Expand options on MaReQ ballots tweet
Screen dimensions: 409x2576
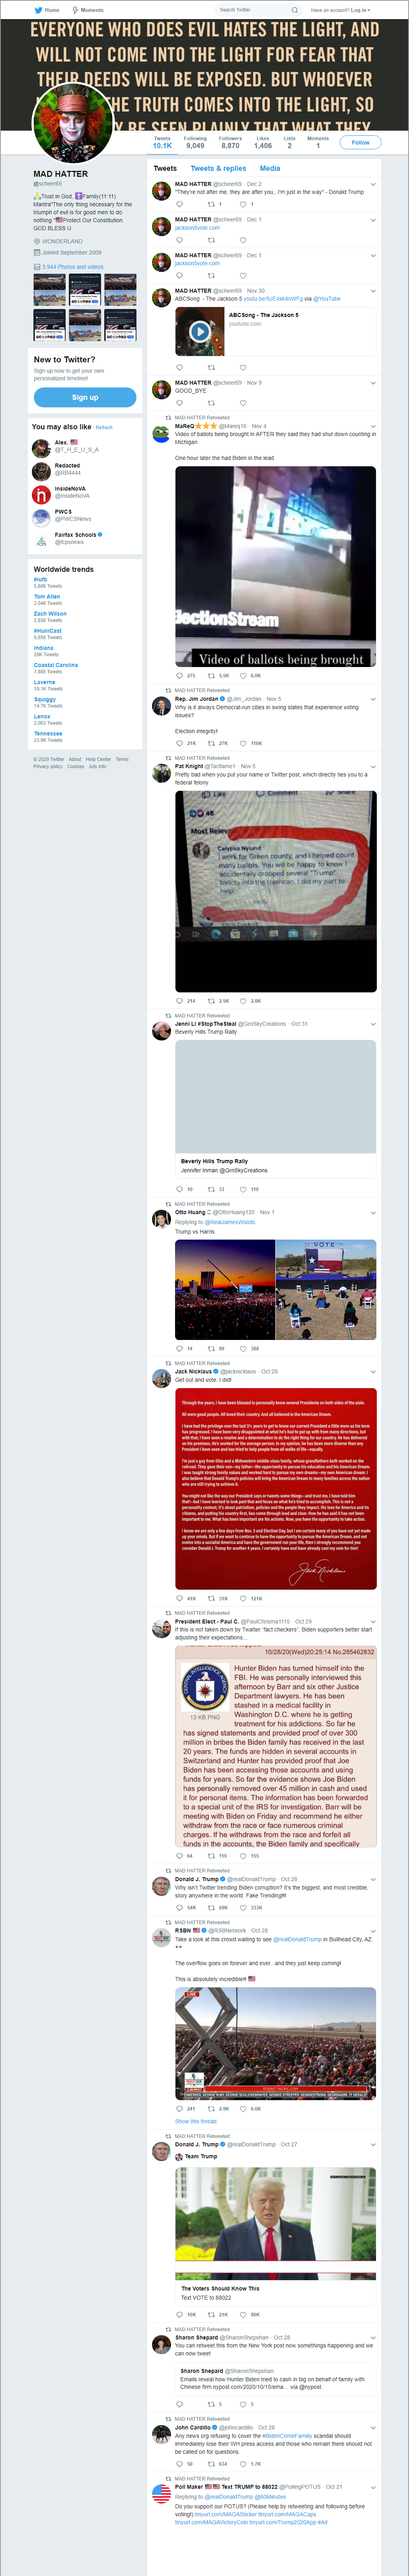[373, 426]
